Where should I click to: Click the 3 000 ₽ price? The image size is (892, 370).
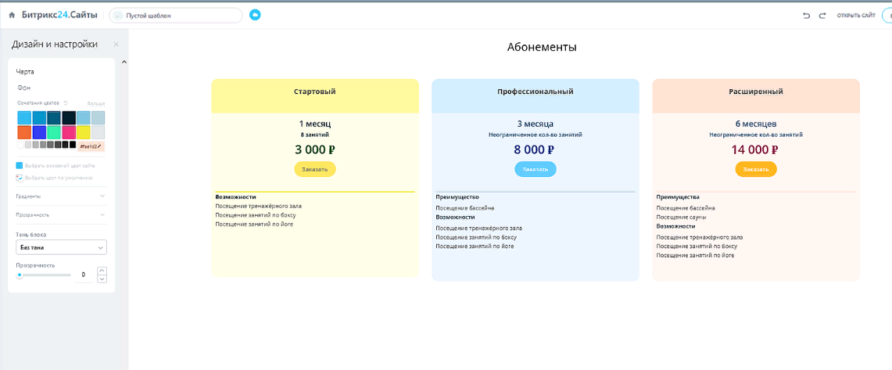point(314,149)
